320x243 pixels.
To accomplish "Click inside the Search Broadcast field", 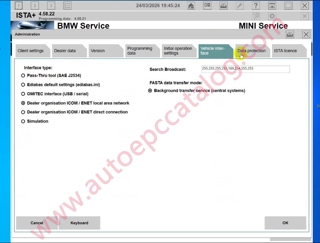I will tap(245, 69).
